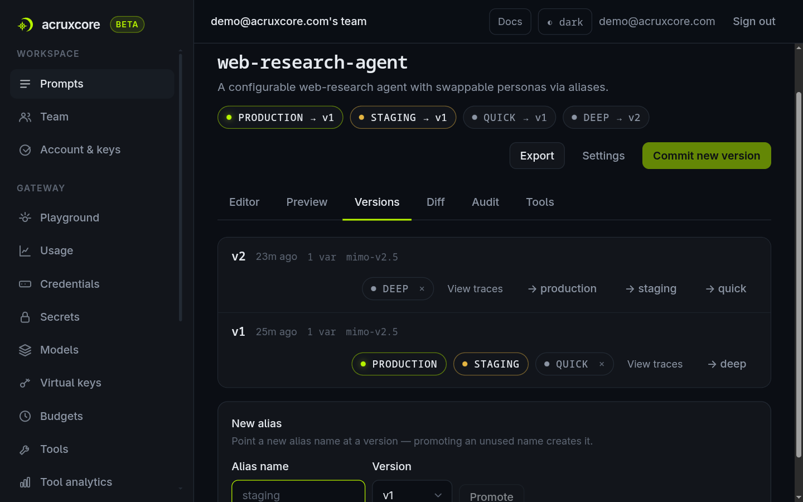Promote v2 to quick
Image resolution: width=803 pixels, height=502 pixels.
click(x=726, y=289)
